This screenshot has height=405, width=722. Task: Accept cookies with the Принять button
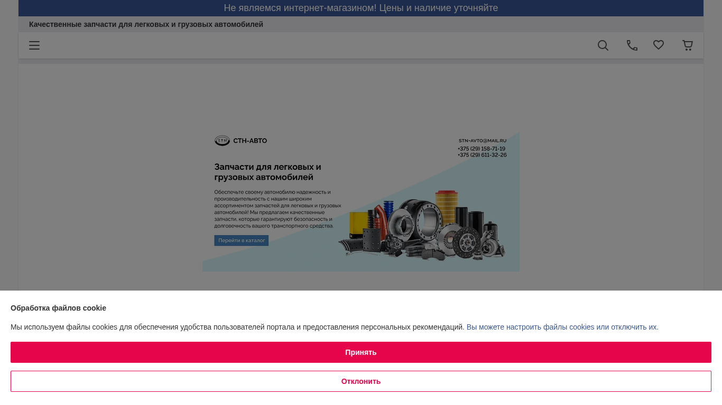pyautogui.click(x=361, y=352)
